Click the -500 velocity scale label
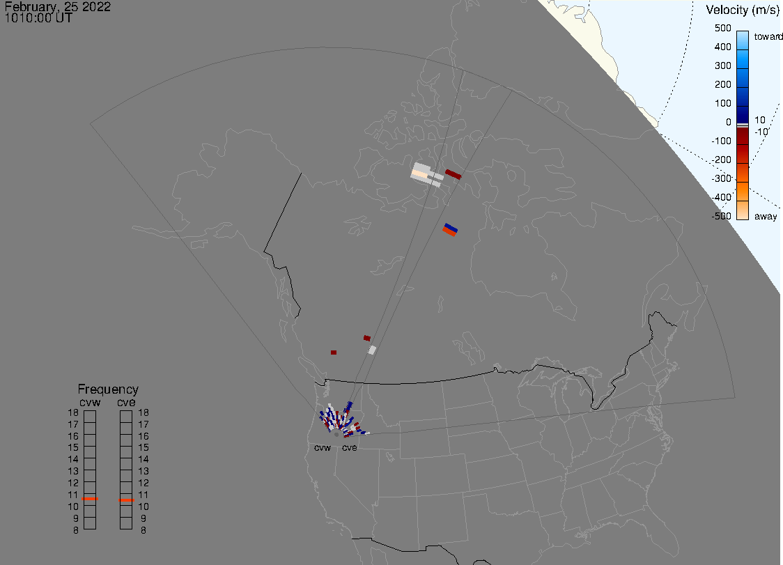Image resolution: width=783 pixels, height=565 pixels. click(x=721, y=216)
